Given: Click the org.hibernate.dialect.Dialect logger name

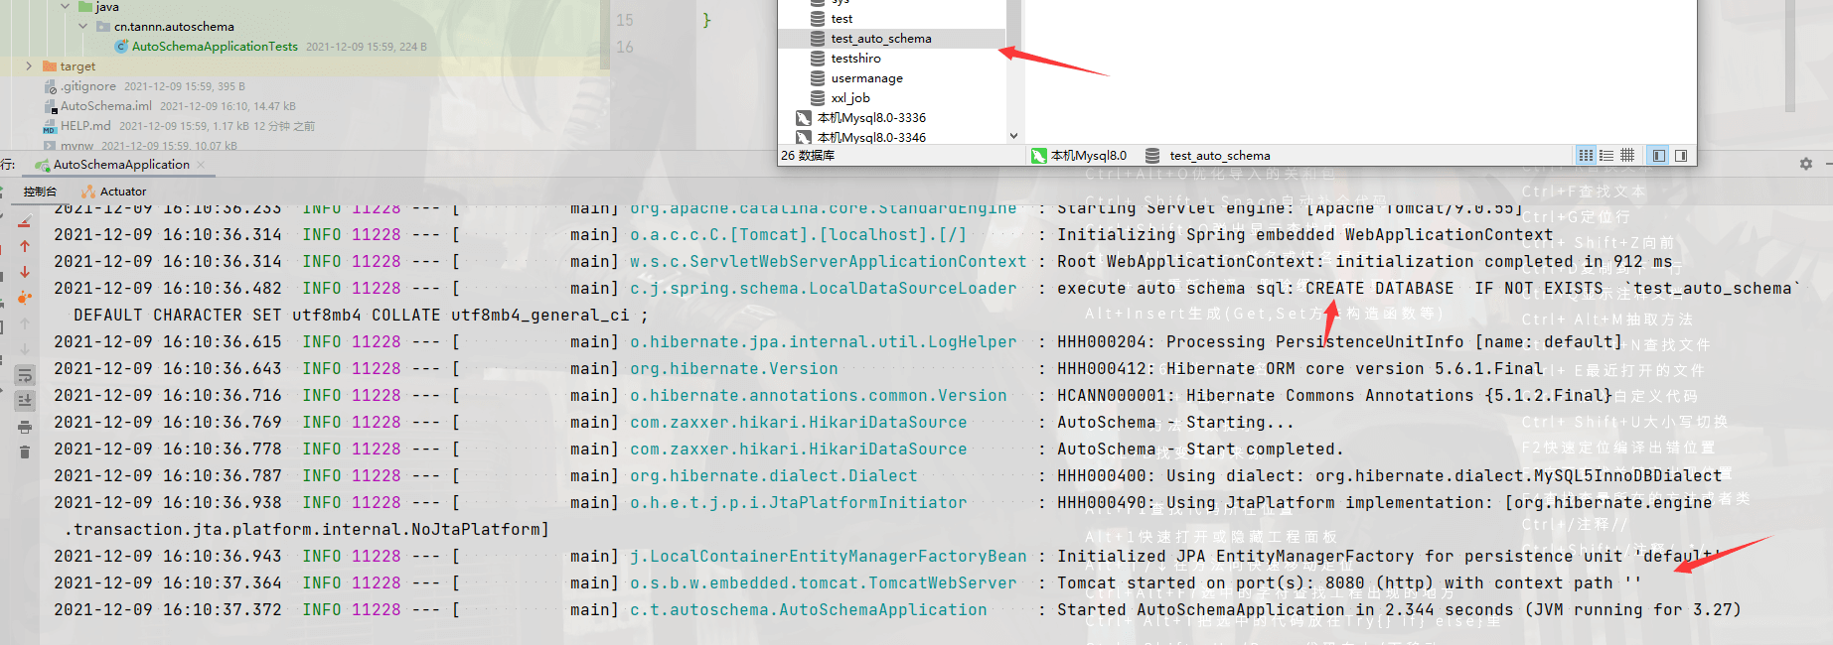Looking at the screenshot, I should [773, 476].
